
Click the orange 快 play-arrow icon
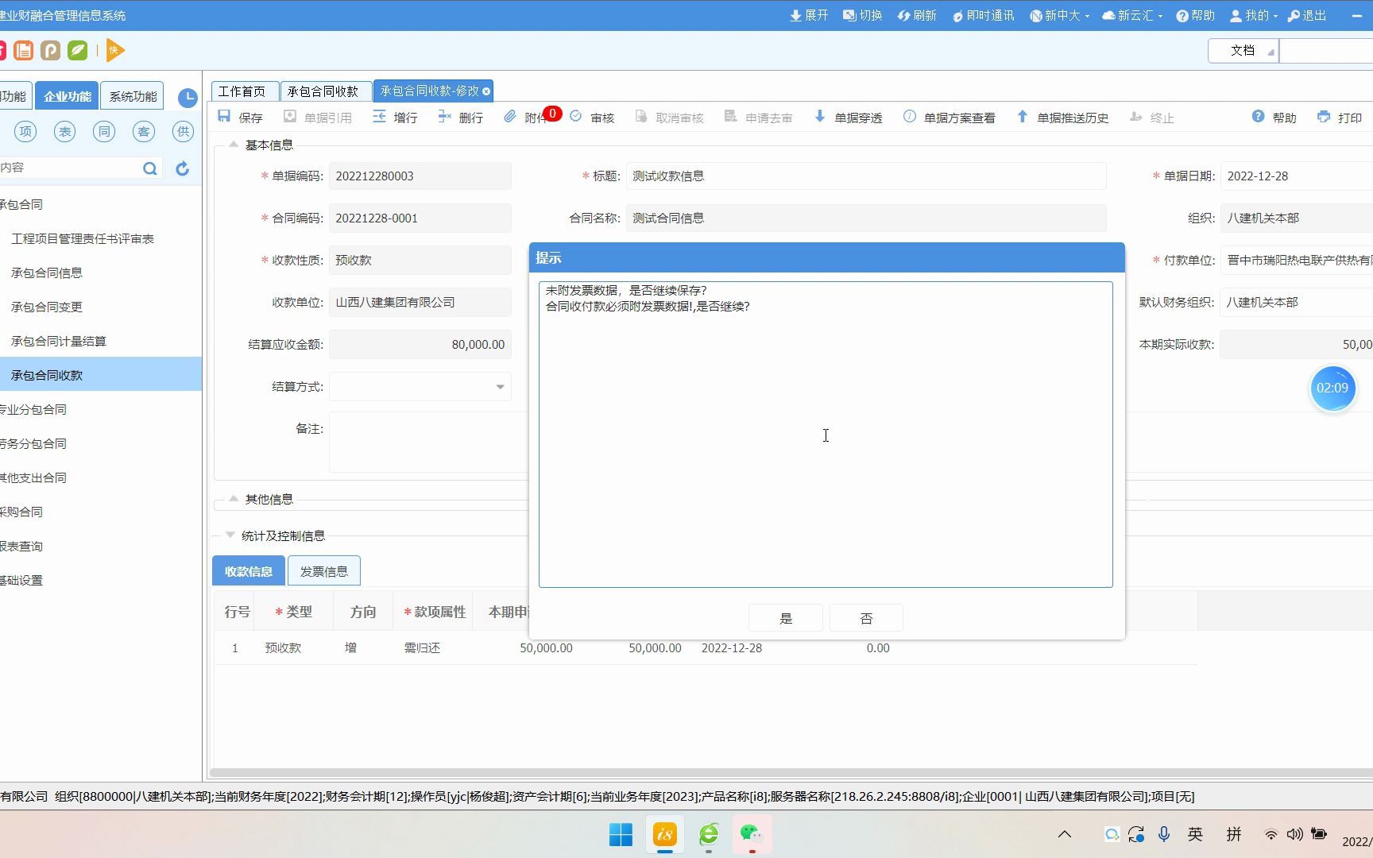click(114, 50)
